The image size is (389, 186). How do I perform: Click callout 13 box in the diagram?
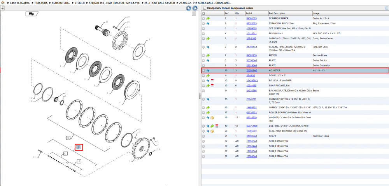pos(79,161)
